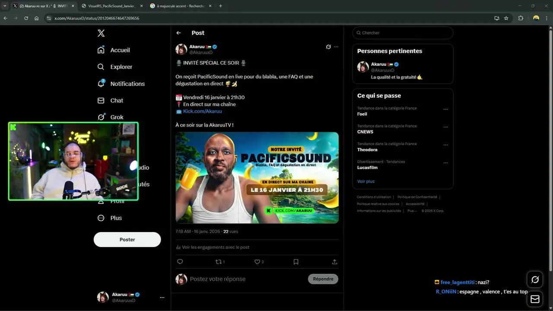Open options for Lucasfilm trend
The image size is (553, 311).
point(445,163)
